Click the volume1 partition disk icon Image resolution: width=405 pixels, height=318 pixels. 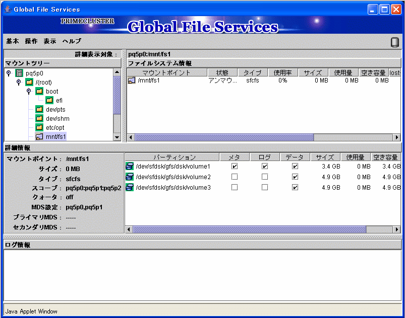pyautogui.click(x=130, y=166)
